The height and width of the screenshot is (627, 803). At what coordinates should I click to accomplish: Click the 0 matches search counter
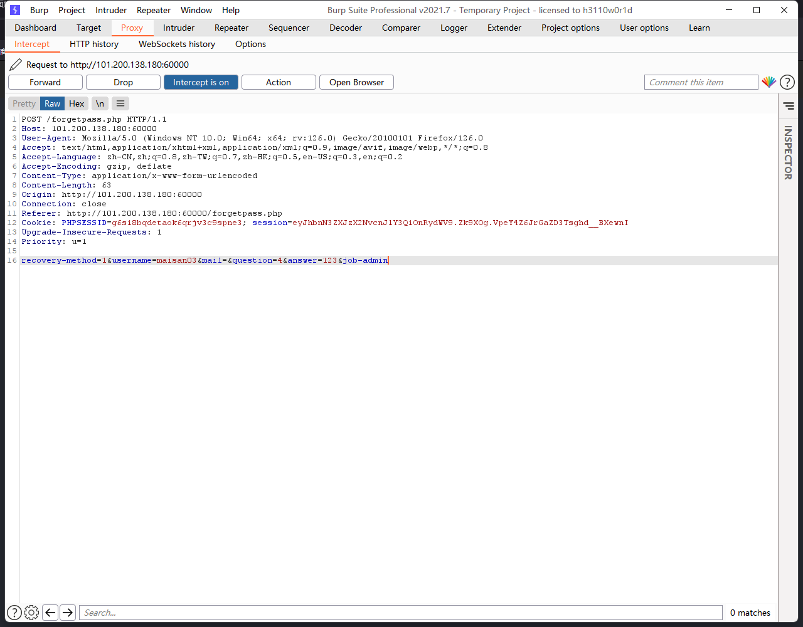tap(750, 613)
